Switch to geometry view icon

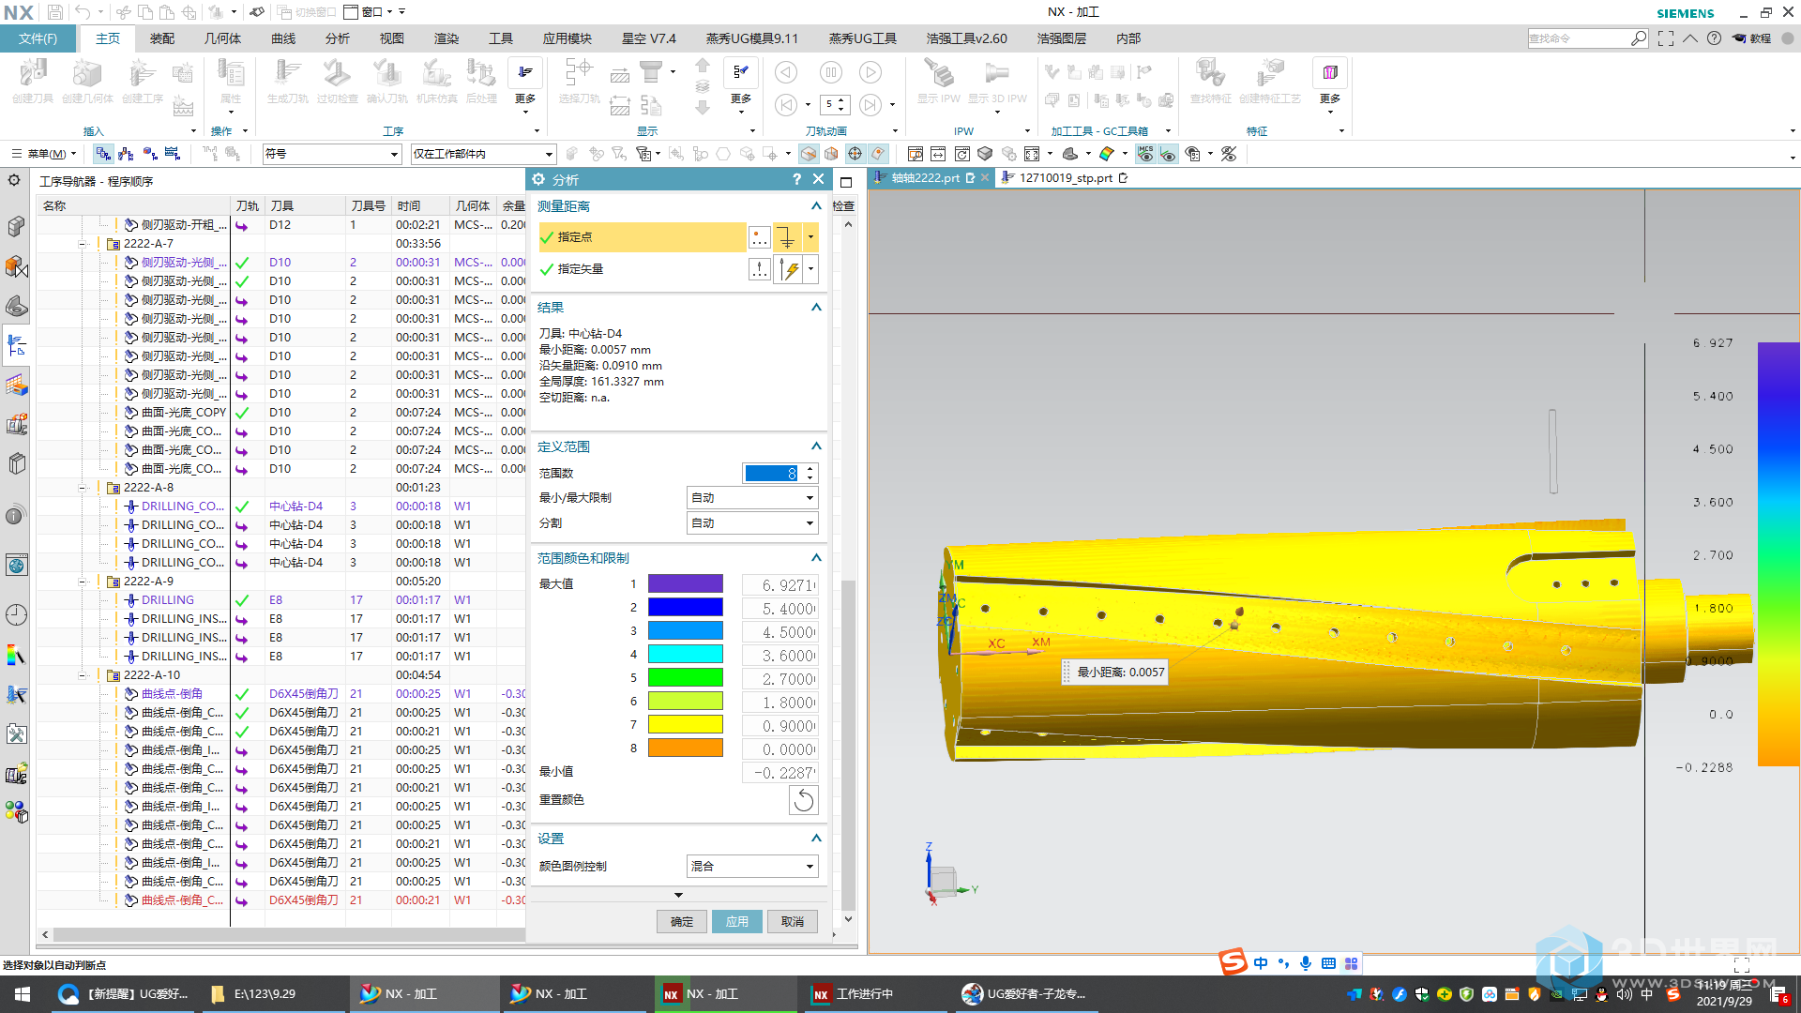(x=149, y=154)
